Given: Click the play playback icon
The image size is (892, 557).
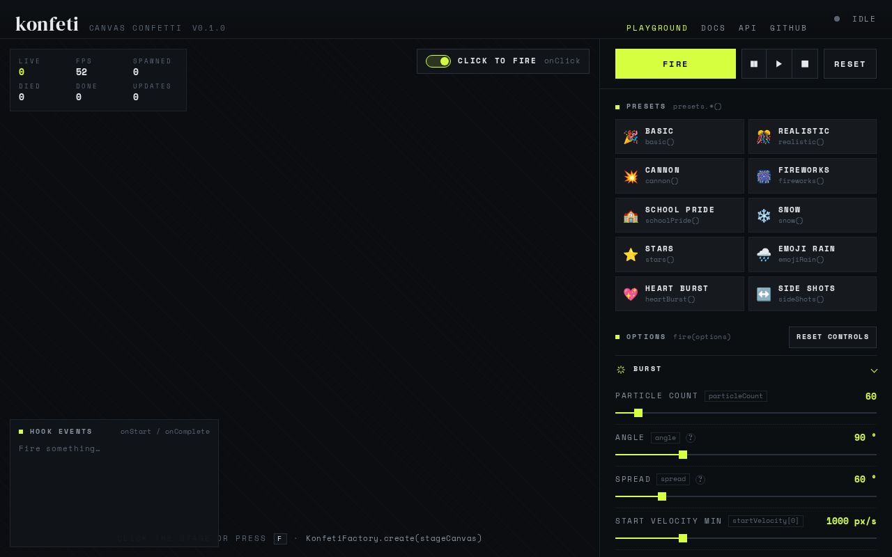Looking at the screenshot, I should 779,64.
